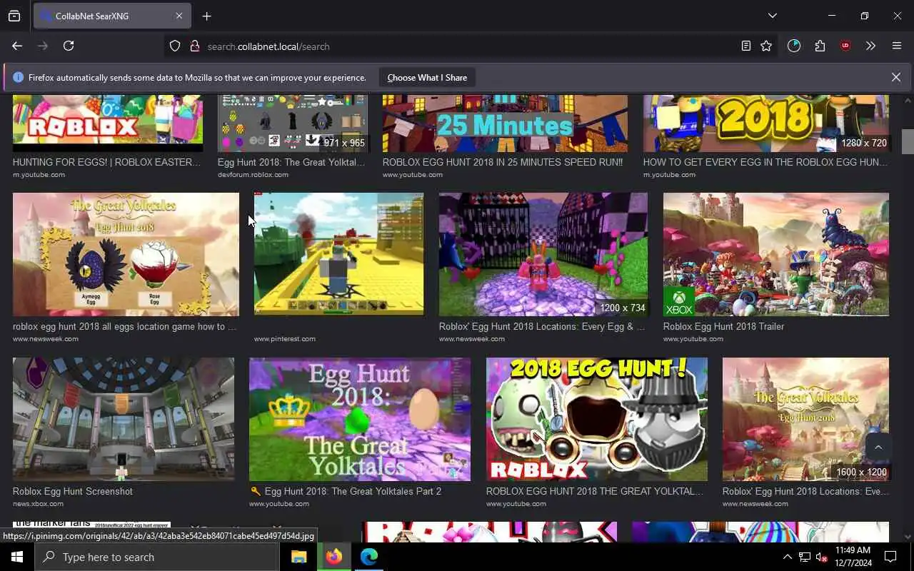The height and width of the screenshot is (571, 914).
Task: Show more toolbar tools overflow
Action: 870,46
